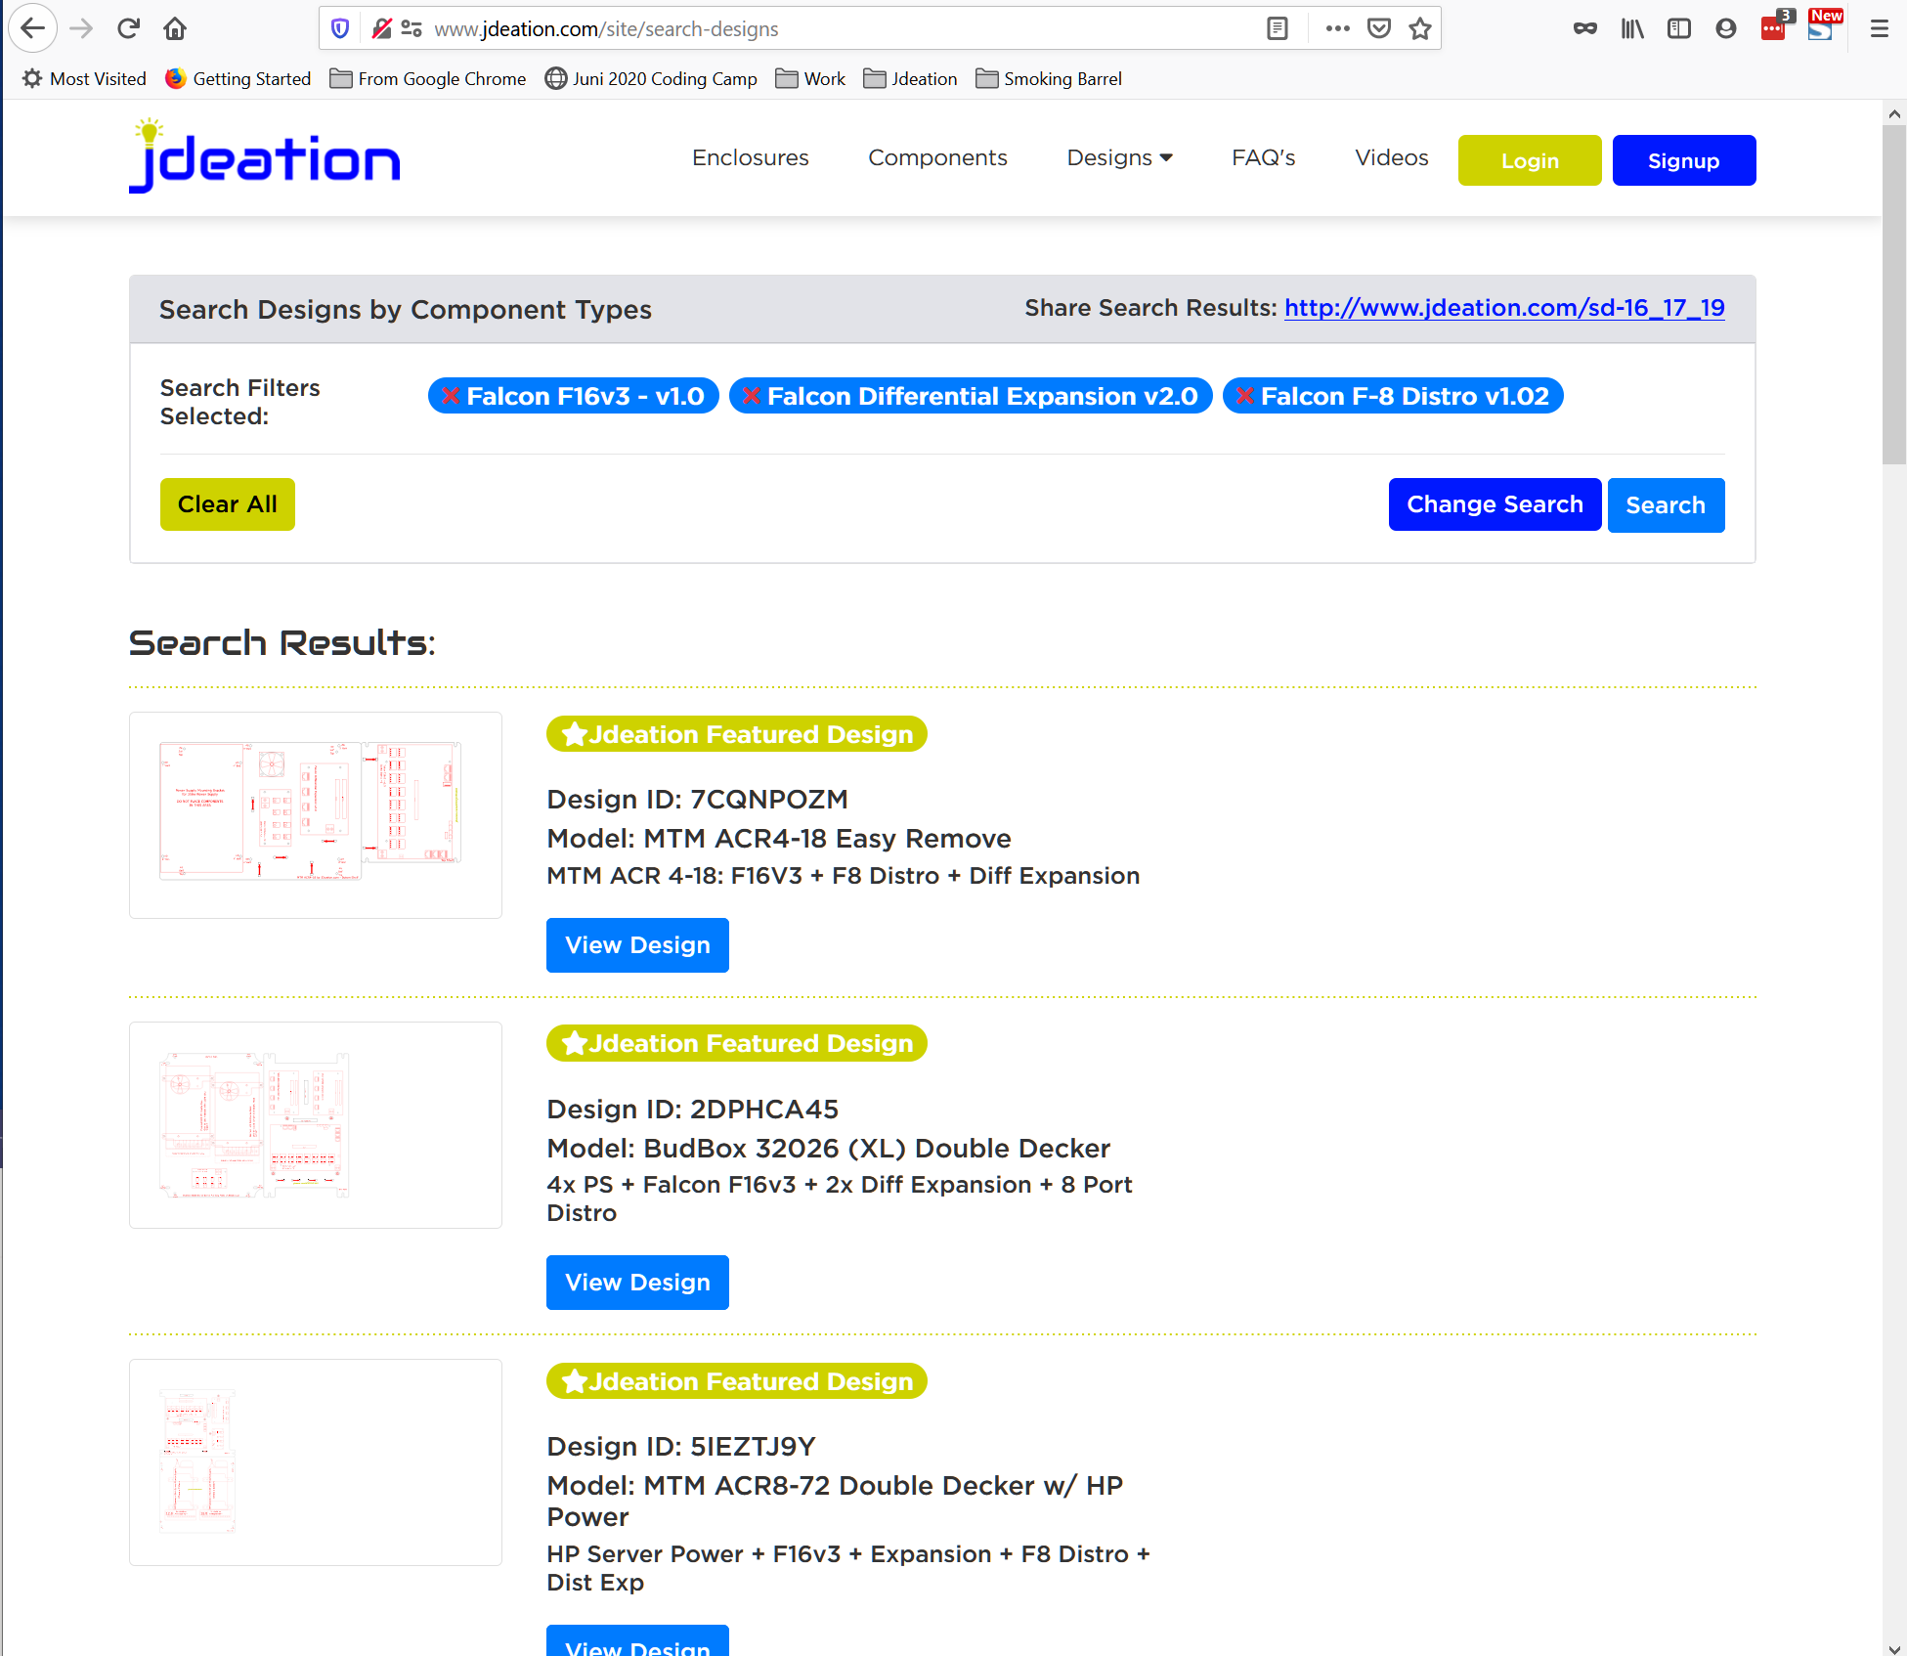The width and height of the screenshot is (1907, 1656).
Task: Click the browser forward arrow
Action: click(x=81, y=28)
